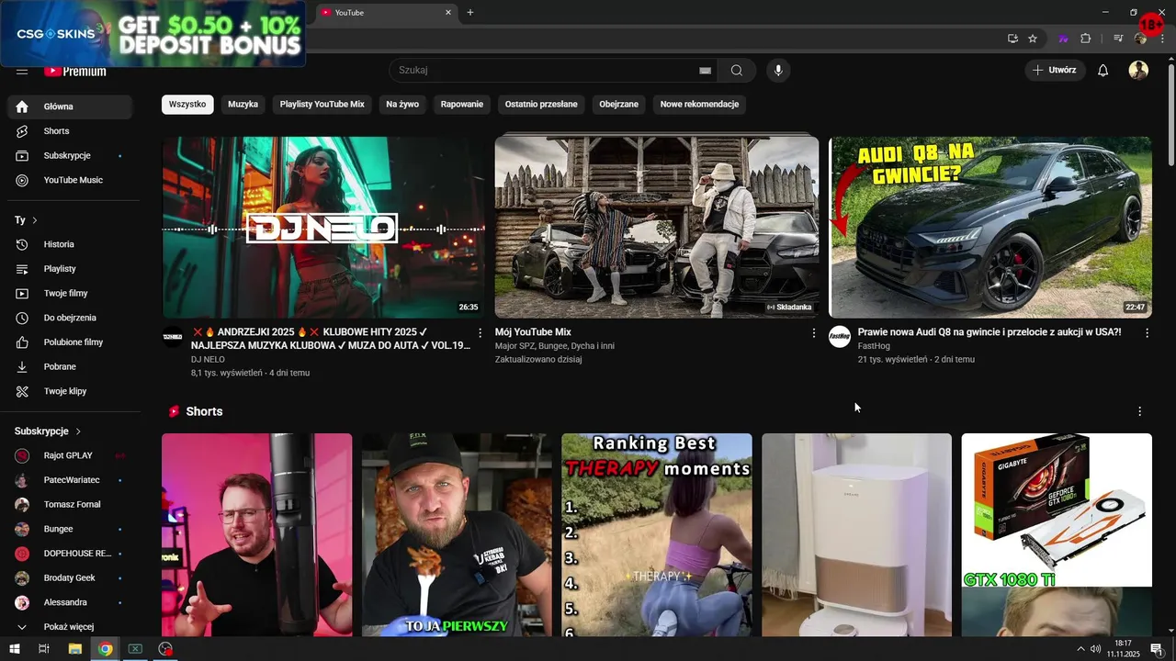Screen dimensions: 1176x661
Task: Open the Alessandra subscription
Action: click(70, 603)
